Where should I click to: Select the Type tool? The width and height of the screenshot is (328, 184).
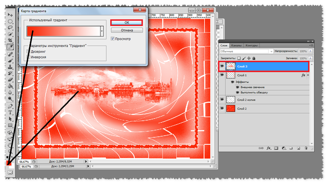[10, 113]
